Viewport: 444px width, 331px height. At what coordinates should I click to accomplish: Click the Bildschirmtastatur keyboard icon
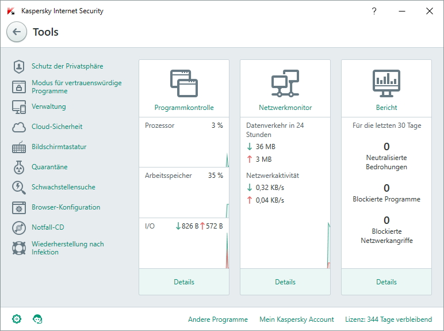[x=19, y=147]
